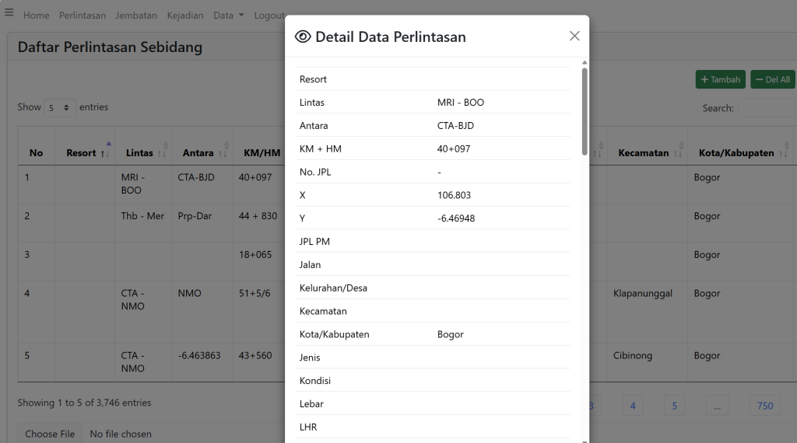This screenshot has width=797, height=443.
Task: Expand the Data dropdown menu
Action: (x=228, y=16)
